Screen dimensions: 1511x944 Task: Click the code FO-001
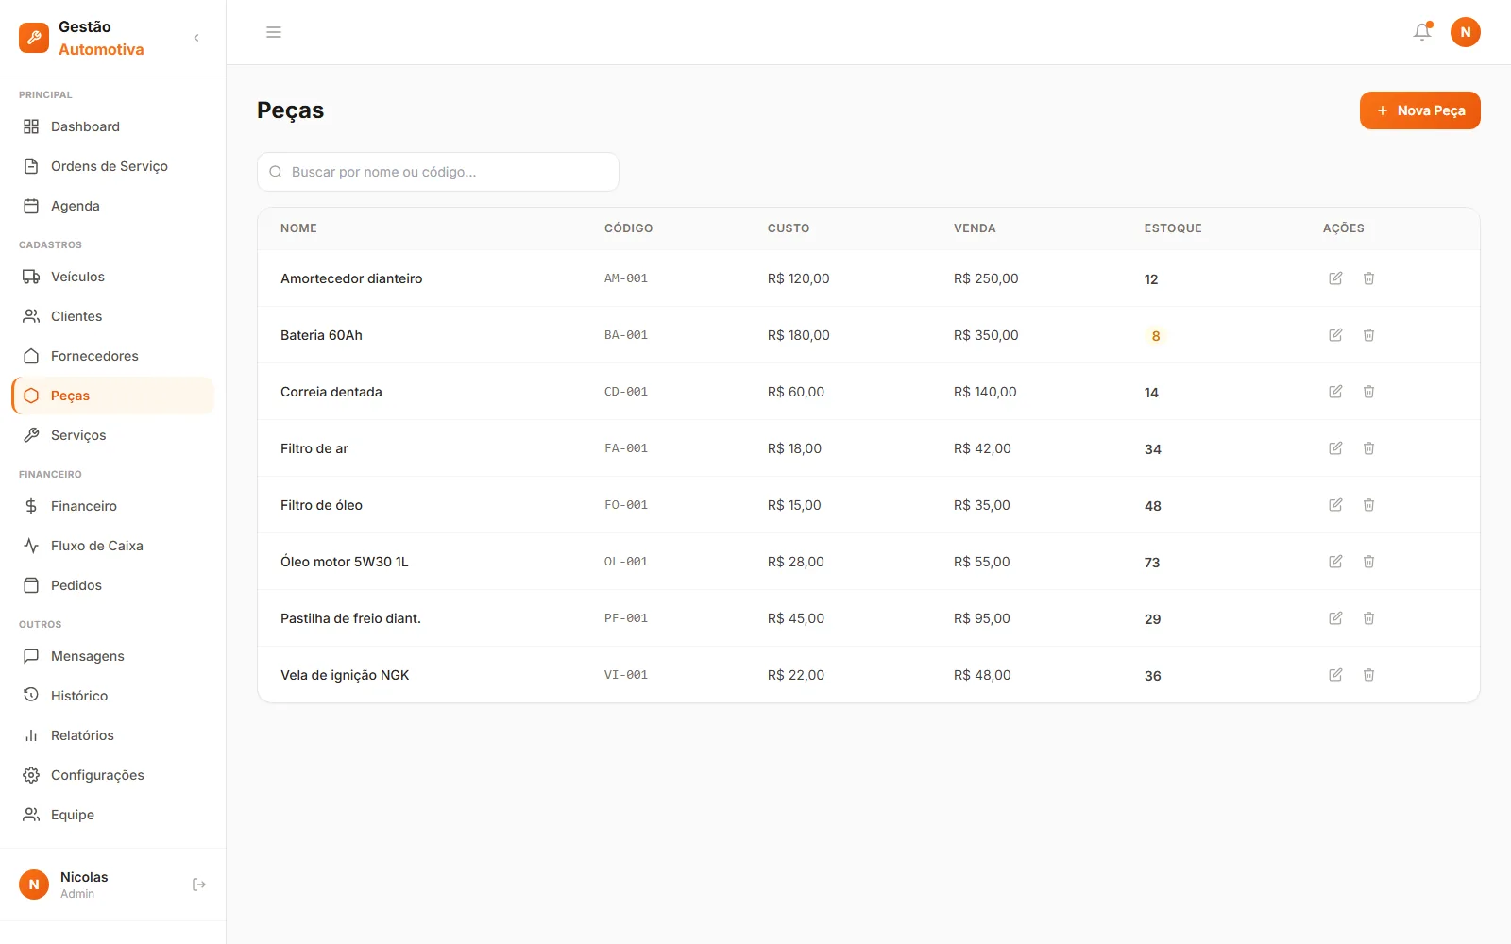(x=626, y=505)
